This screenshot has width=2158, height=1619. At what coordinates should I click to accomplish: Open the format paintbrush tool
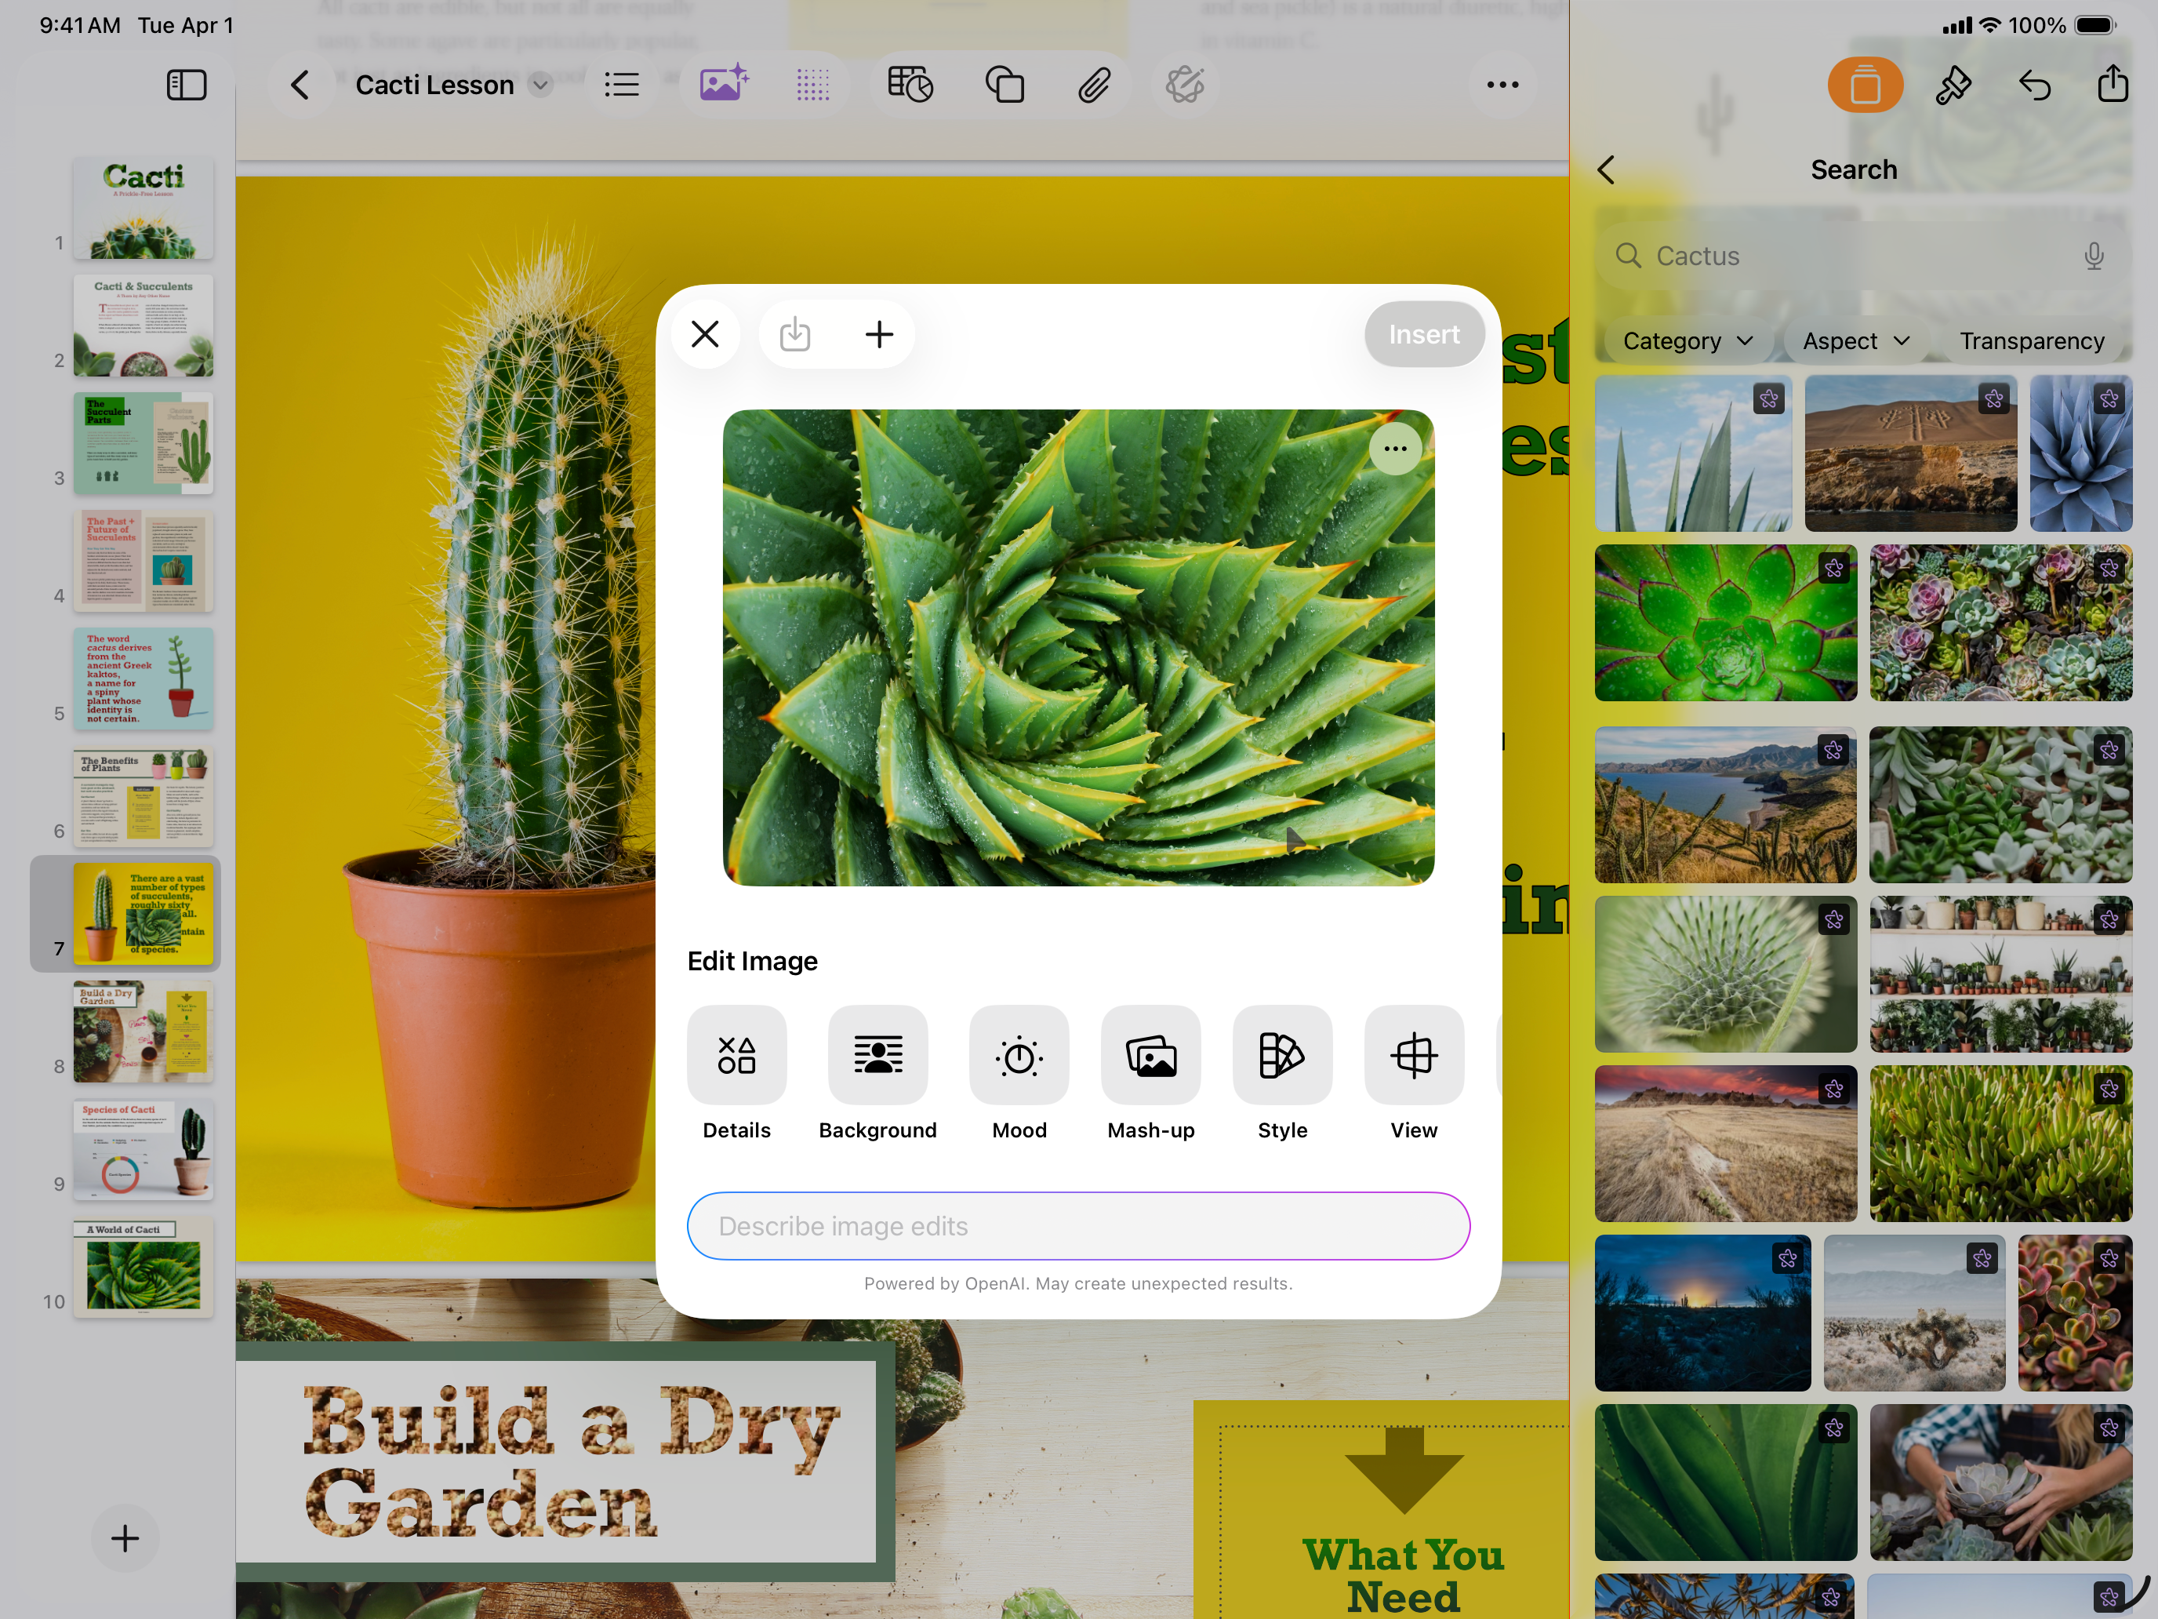(1952, 85)
